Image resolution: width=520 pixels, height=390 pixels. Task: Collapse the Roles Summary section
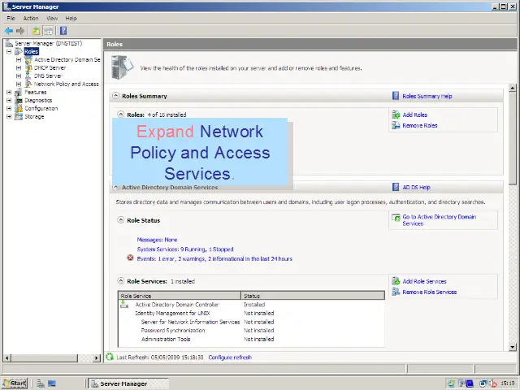tap(115, 96)
